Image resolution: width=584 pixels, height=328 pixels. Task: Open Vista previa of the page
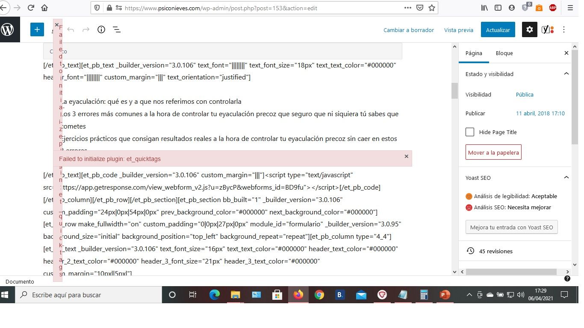(459, 30)
